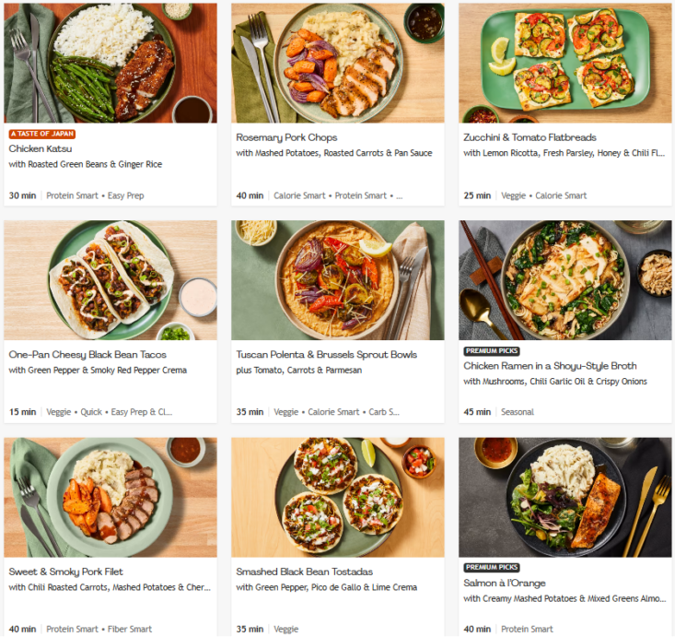
Task: Open the Tuscan Polenta bowl image
Action: tap(337, 279)
